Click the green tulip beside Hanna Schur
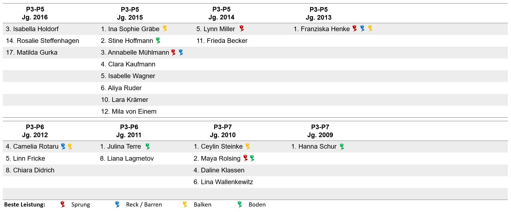 point(342,147)
